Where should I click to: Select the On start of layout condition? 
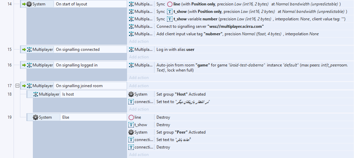pos(71,4)
